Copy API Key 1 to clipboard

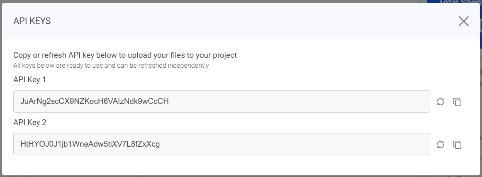tap(457, 102)
